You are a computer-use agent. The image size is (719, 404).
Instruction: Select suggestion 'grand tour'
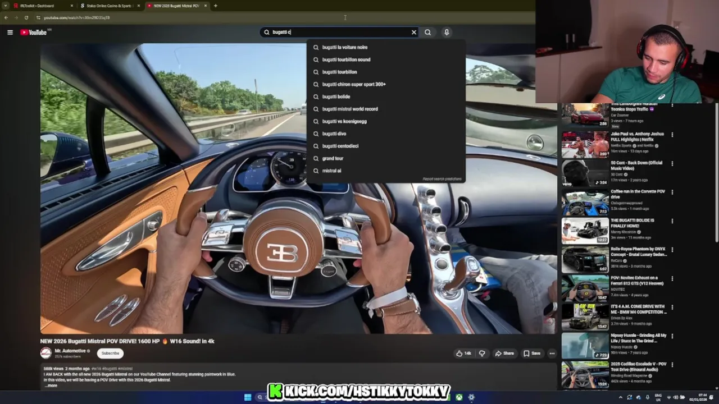click(386, 158)
